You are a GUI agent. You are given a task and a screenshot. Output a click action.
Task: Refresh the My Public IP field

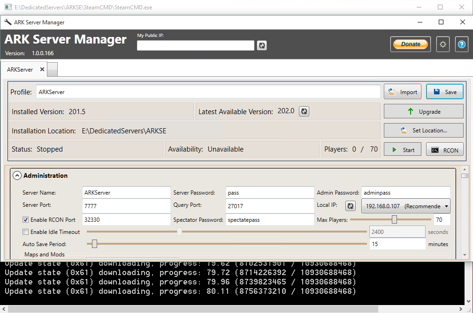(x=262, y=45)
